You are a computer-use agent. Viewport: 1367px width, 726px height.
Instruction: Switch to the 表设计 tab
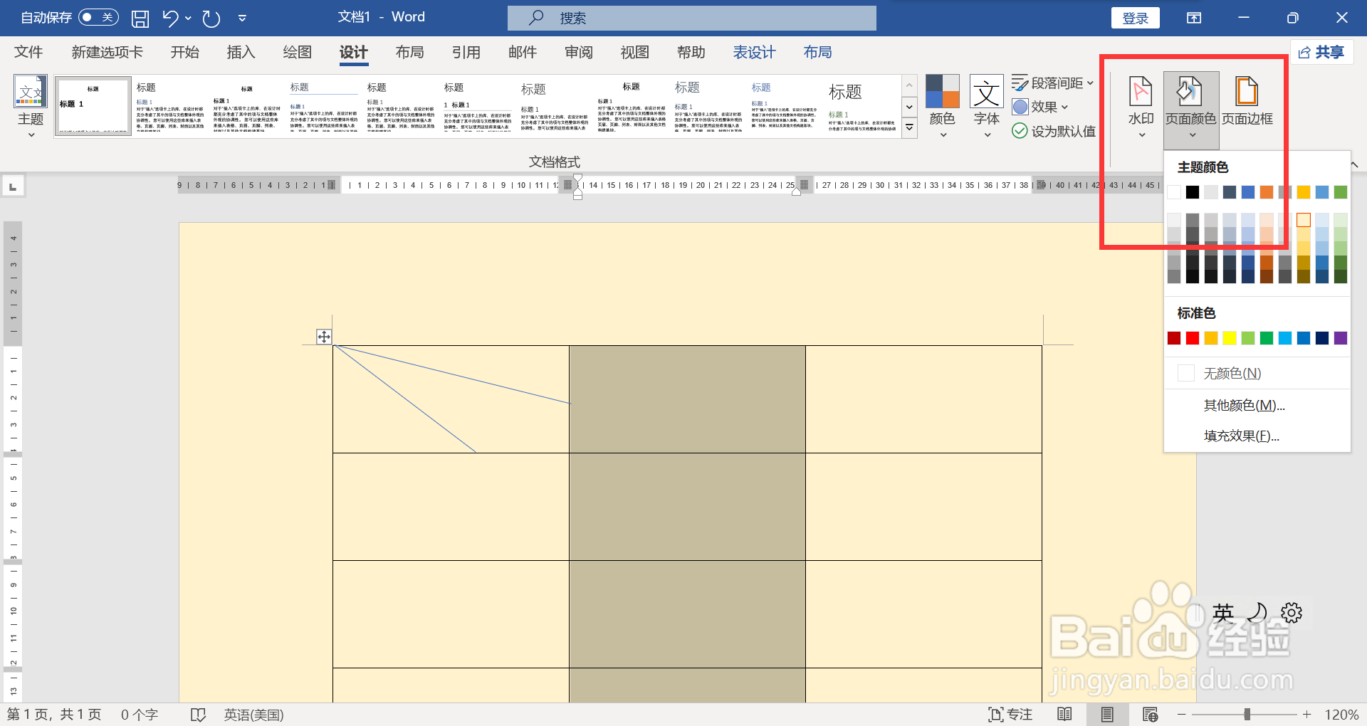tap(755, 52)
